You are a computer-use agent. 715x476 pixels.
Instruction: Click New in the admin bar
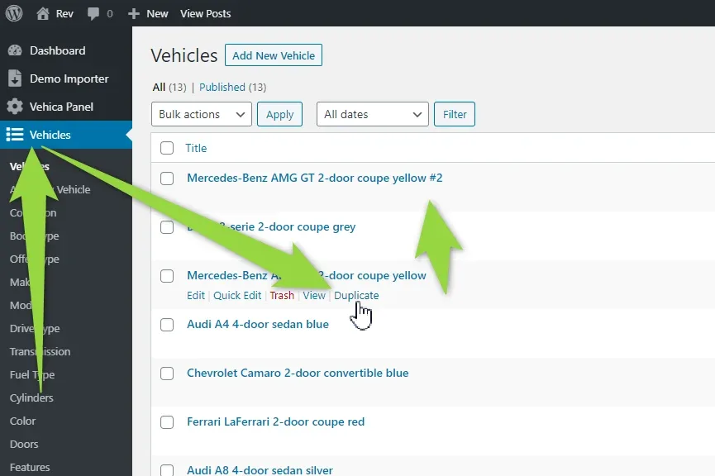(157, 14)
